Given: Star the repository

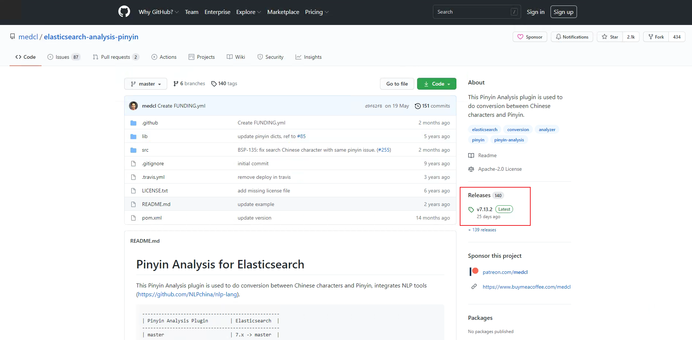Looking at the screenshot, I should pyautogui.click(x=610, y=37).
